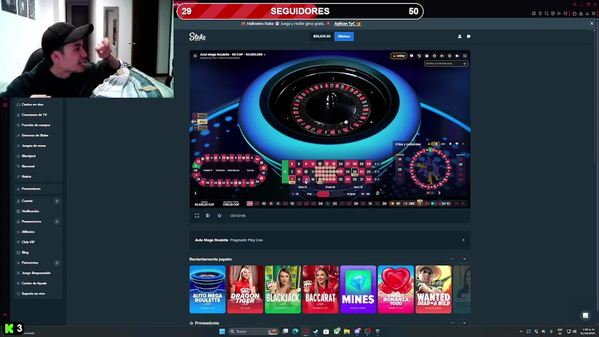599x337 pixels.
Task: Go to next Fríos y calientes panel arrow
Action: pyautogui.click(x=439, y=193)
